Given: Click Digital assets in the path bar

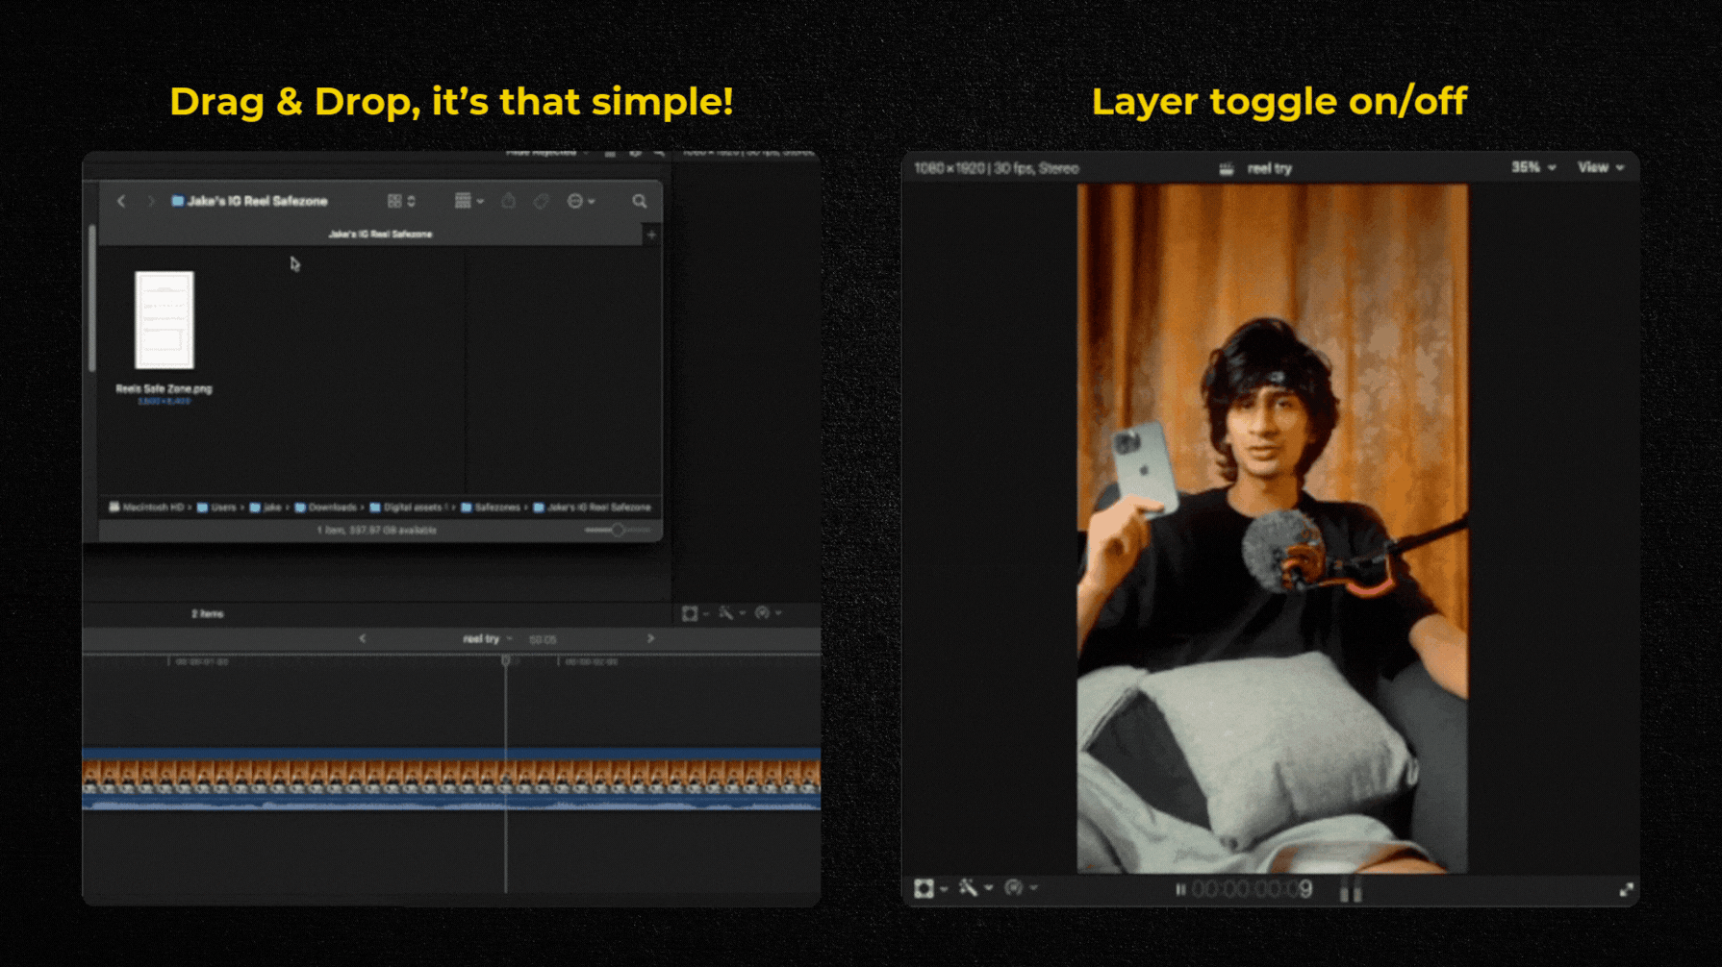Looking at the screenshot, I should tap(408, 508).
